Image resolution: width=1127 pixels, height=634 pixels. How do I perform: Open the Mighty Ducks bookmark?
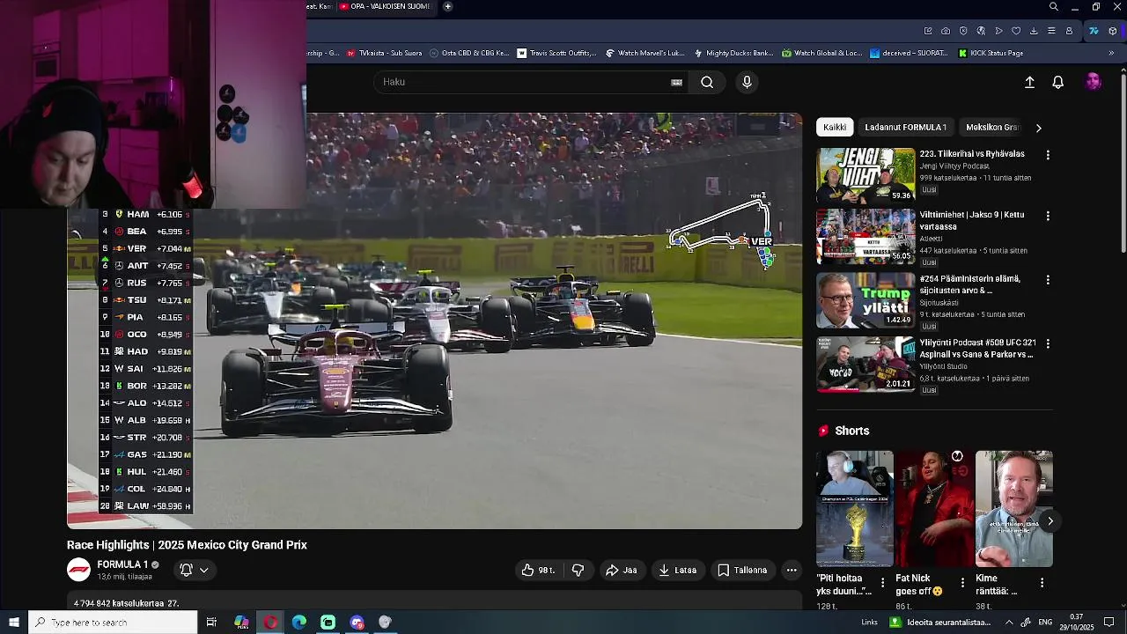point(733,53)
